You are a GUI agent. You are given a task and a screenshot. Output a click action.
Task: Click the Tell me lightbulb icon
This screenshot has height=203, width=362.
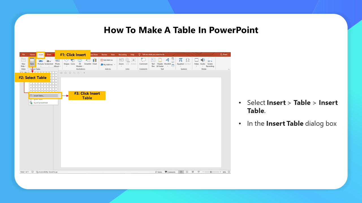pyautogui.click(x=139, y=54)
